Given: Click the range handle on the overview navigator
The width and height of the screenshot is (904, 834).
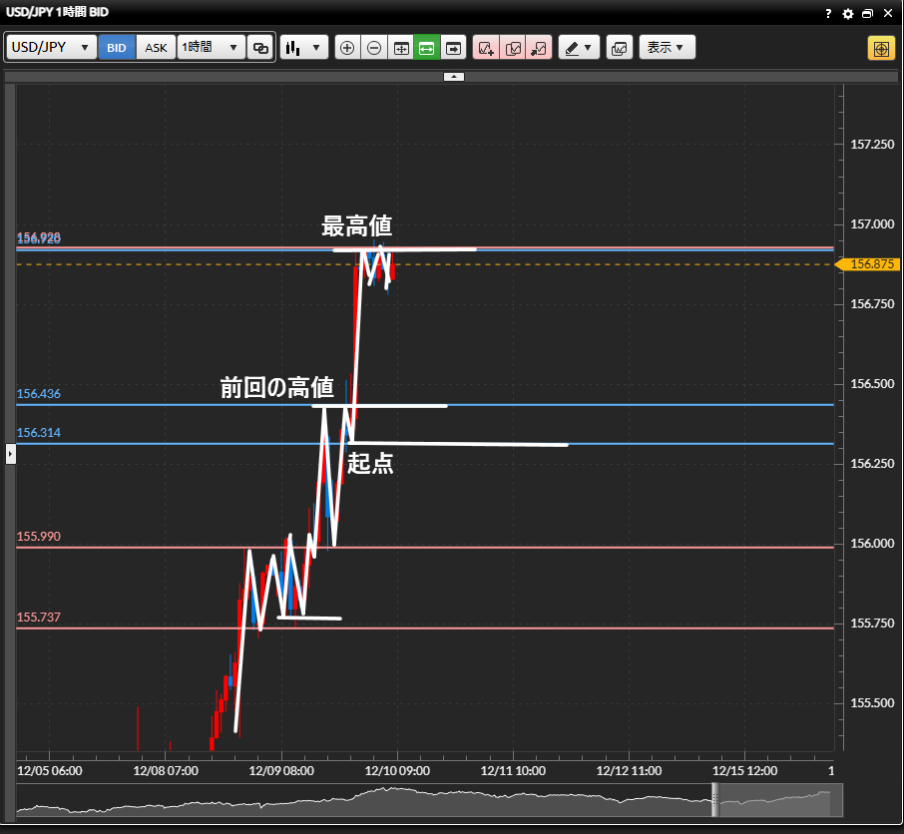Looking at the screenshot, I should coord(714,800).
